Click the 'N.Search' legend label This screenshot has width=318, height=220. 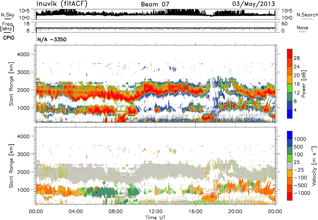point(307,15)
